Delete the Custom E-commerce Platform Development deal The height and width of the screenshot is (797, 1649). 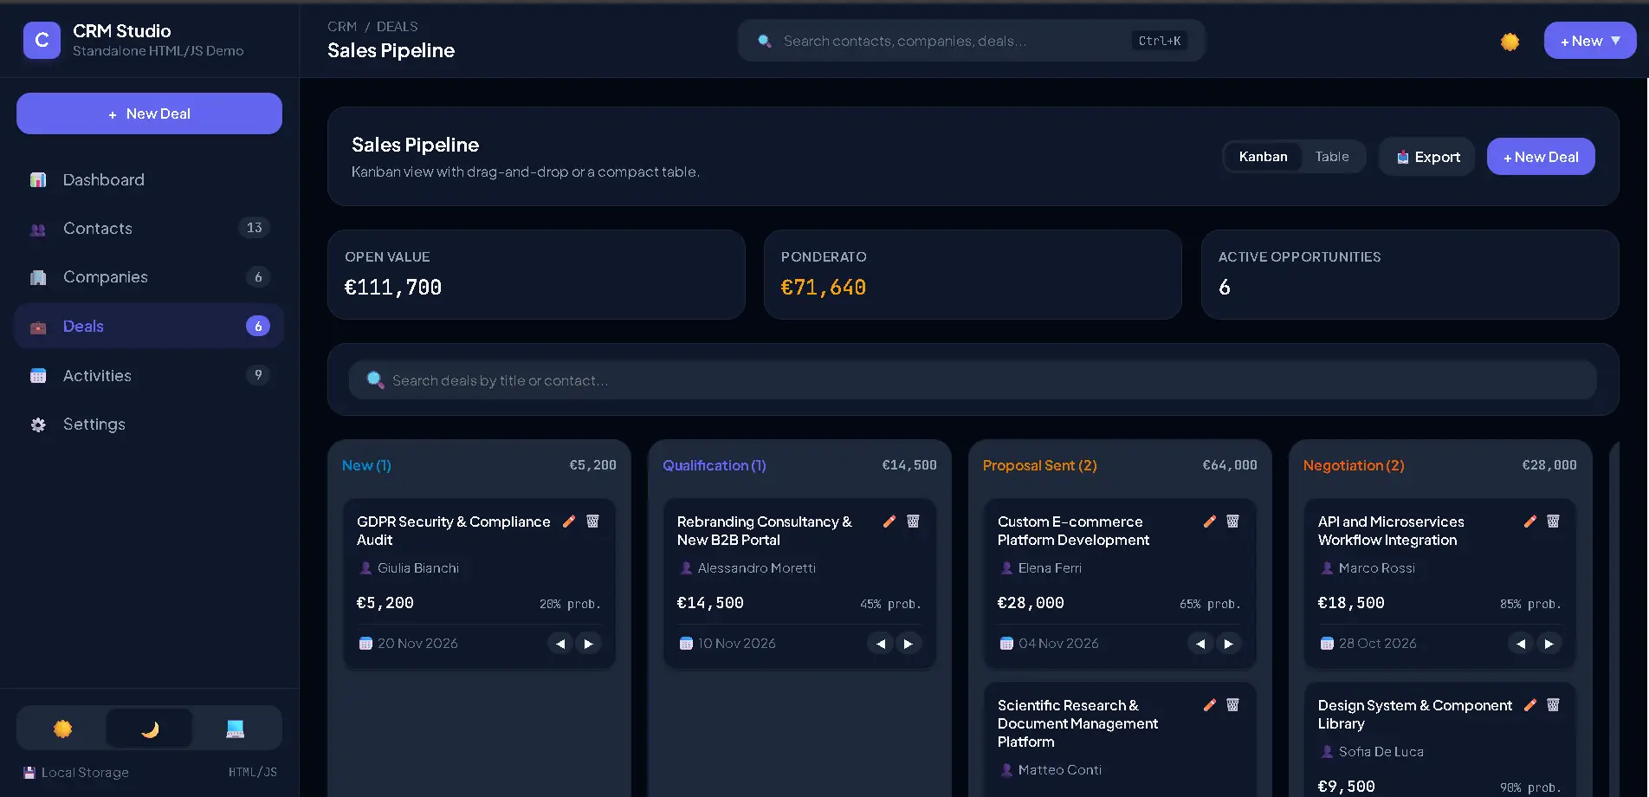[x=1232, y=522]
